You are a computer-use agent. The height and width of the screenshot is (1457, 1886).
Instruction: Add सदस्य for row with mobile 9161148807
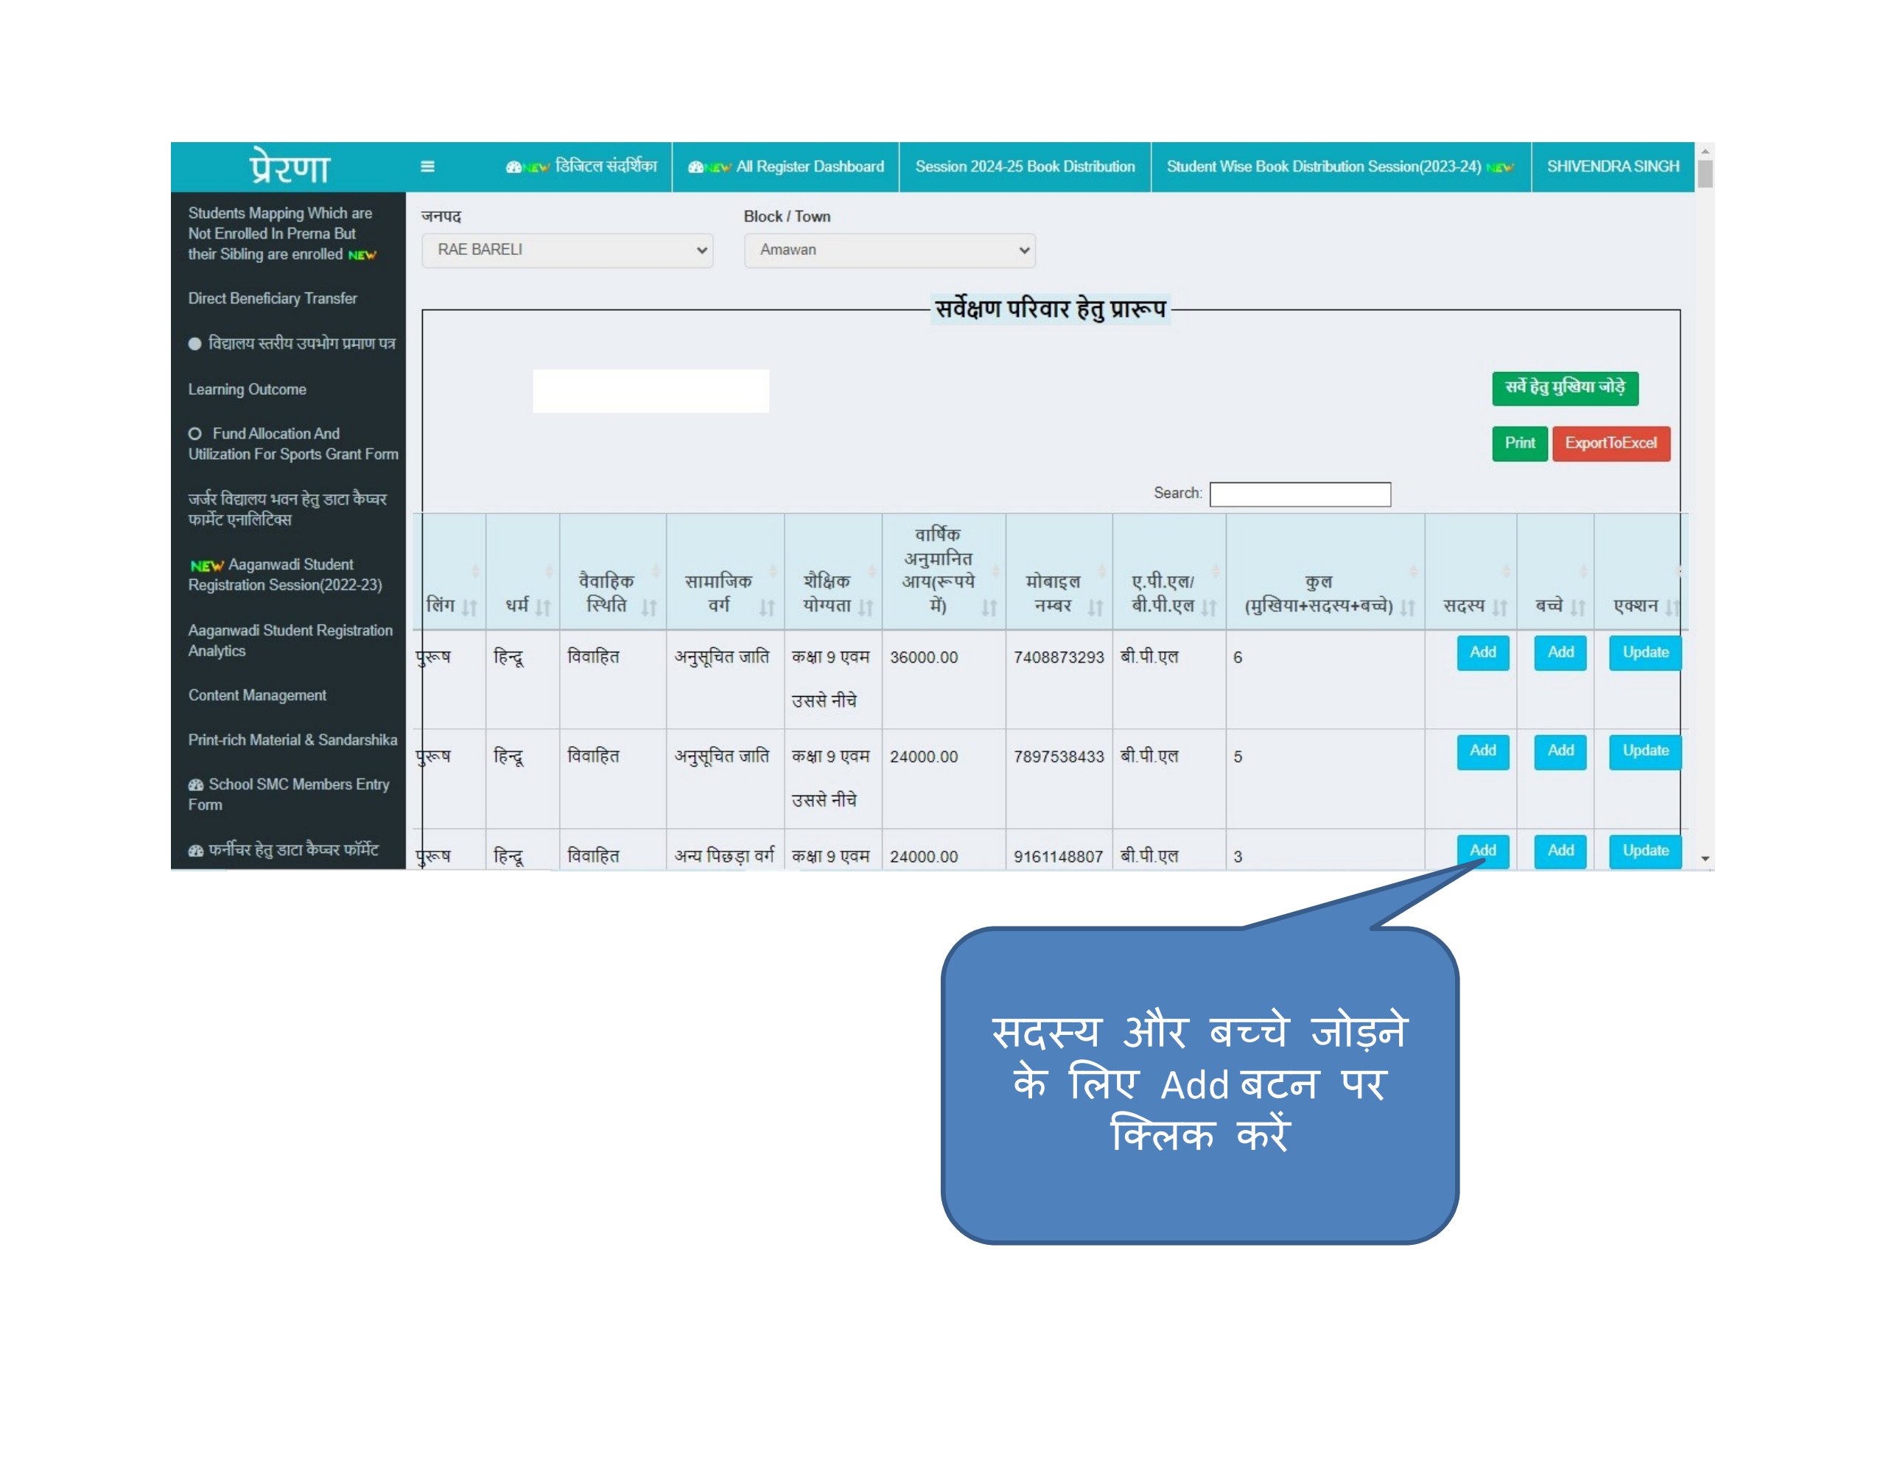click(1483, 851)
